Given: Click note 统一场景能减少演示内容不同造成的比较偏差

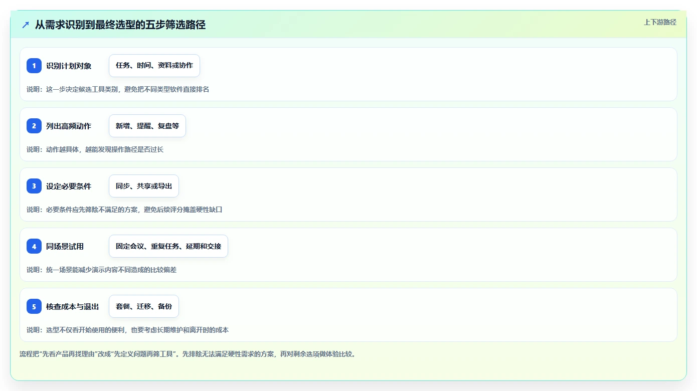Looking at the screenshot, I should click(102, 270).
